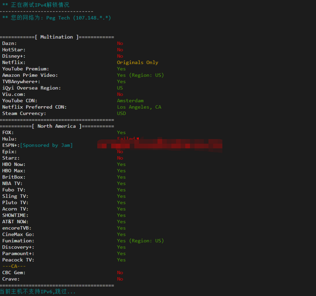Click the Starz label
Image resolution: width=316 pixels, height=296 pixels.
click(11, 158)
